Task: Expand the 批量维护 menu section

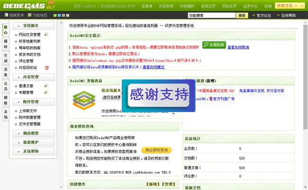Action: [x=34, y=142]
